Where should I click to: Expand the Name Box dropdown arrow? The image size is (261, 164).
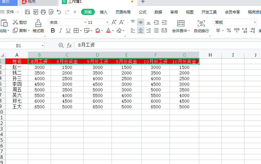tap(42, 45)
